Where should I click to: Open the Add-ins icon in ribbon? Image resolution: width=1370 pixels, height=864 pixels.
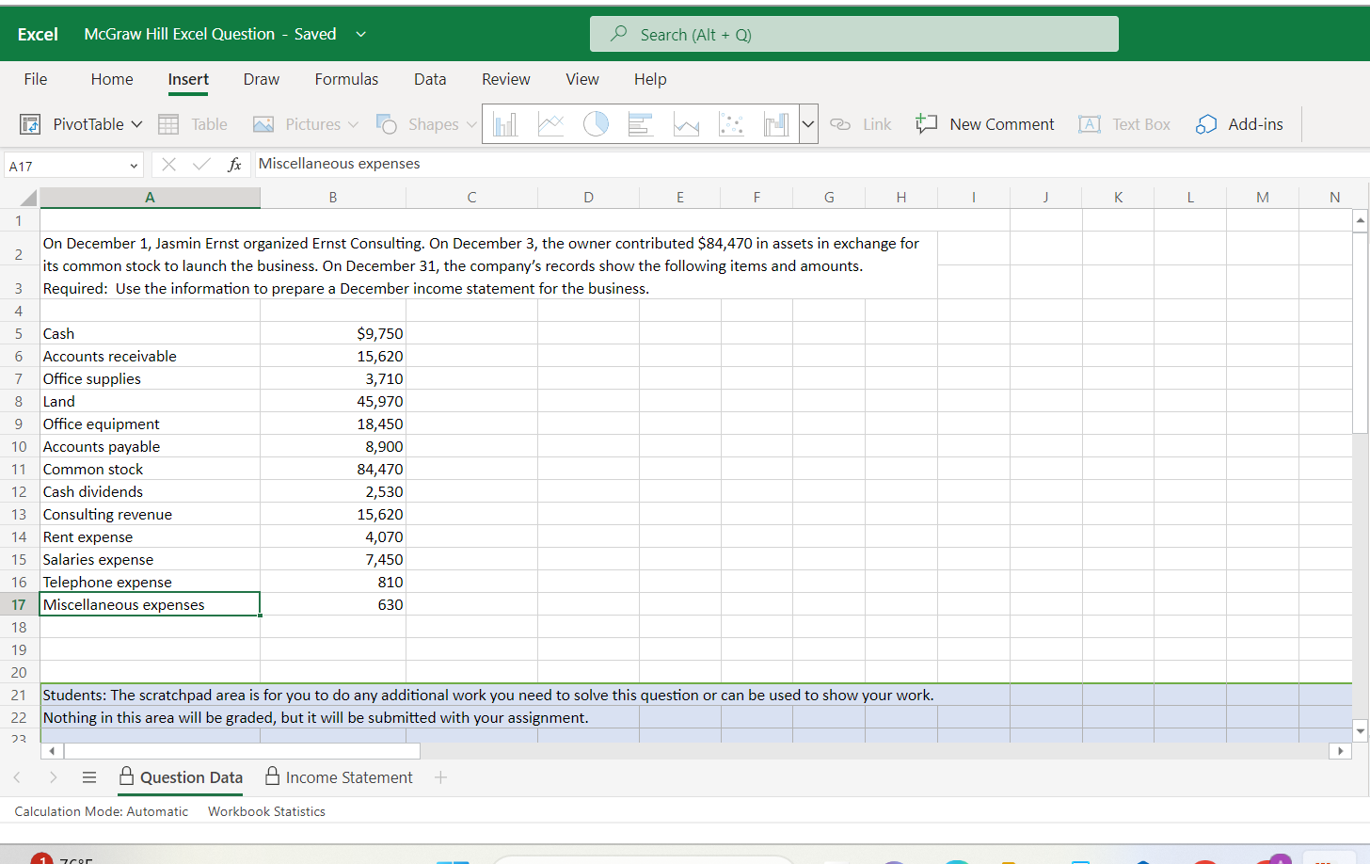[x=1206, y=124]
